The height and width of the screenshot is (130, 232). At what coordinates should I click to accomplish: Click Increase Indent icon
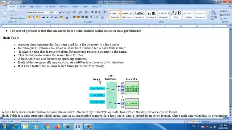tap(96, 12)
